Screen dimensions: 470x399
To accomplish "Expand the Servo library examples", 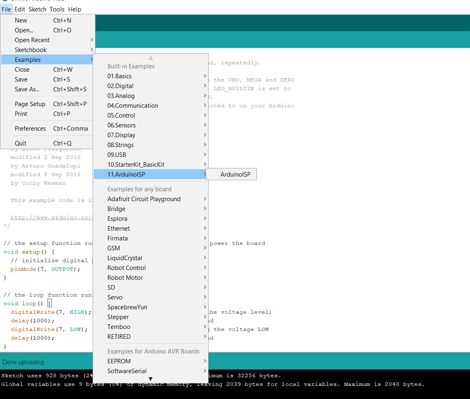I will (151, 297).
